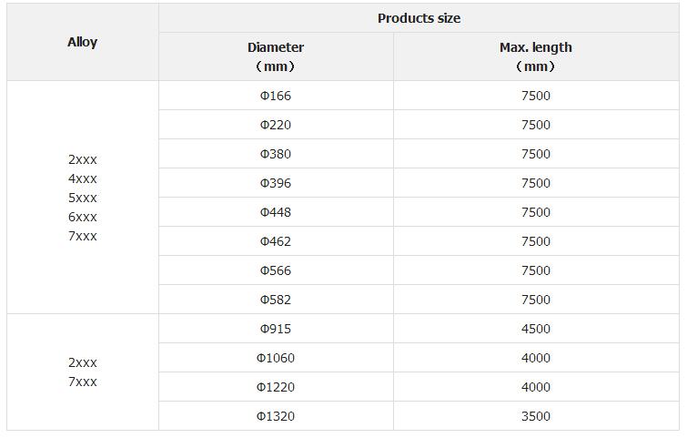Click the Φ396 diameter cell
This screenshot has height=438, width=687.
276,183
